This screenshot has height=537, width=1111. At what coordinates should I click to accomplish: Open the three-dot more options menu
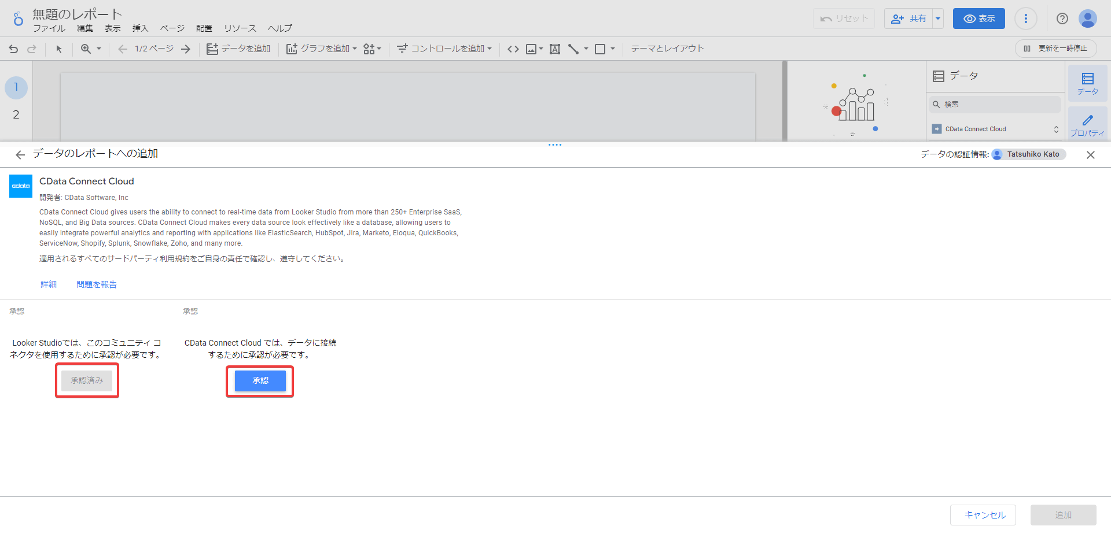coord(1026,18)
